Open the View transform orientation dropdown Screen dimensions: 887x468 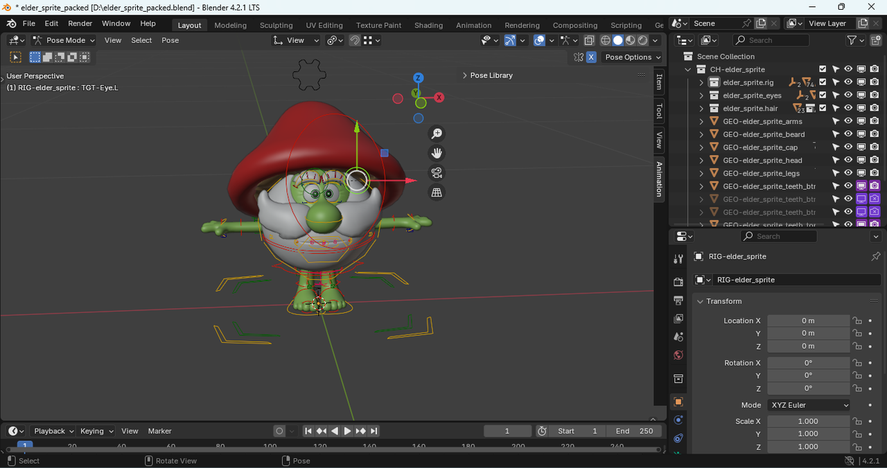tap(296, 40)
